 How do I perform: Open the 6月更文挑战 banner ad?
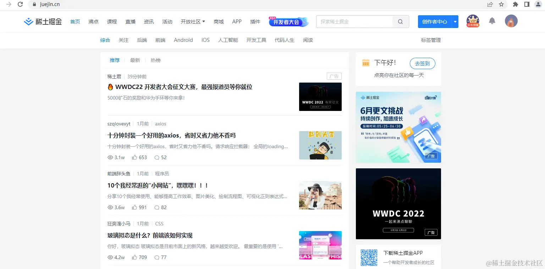[398, 127]
